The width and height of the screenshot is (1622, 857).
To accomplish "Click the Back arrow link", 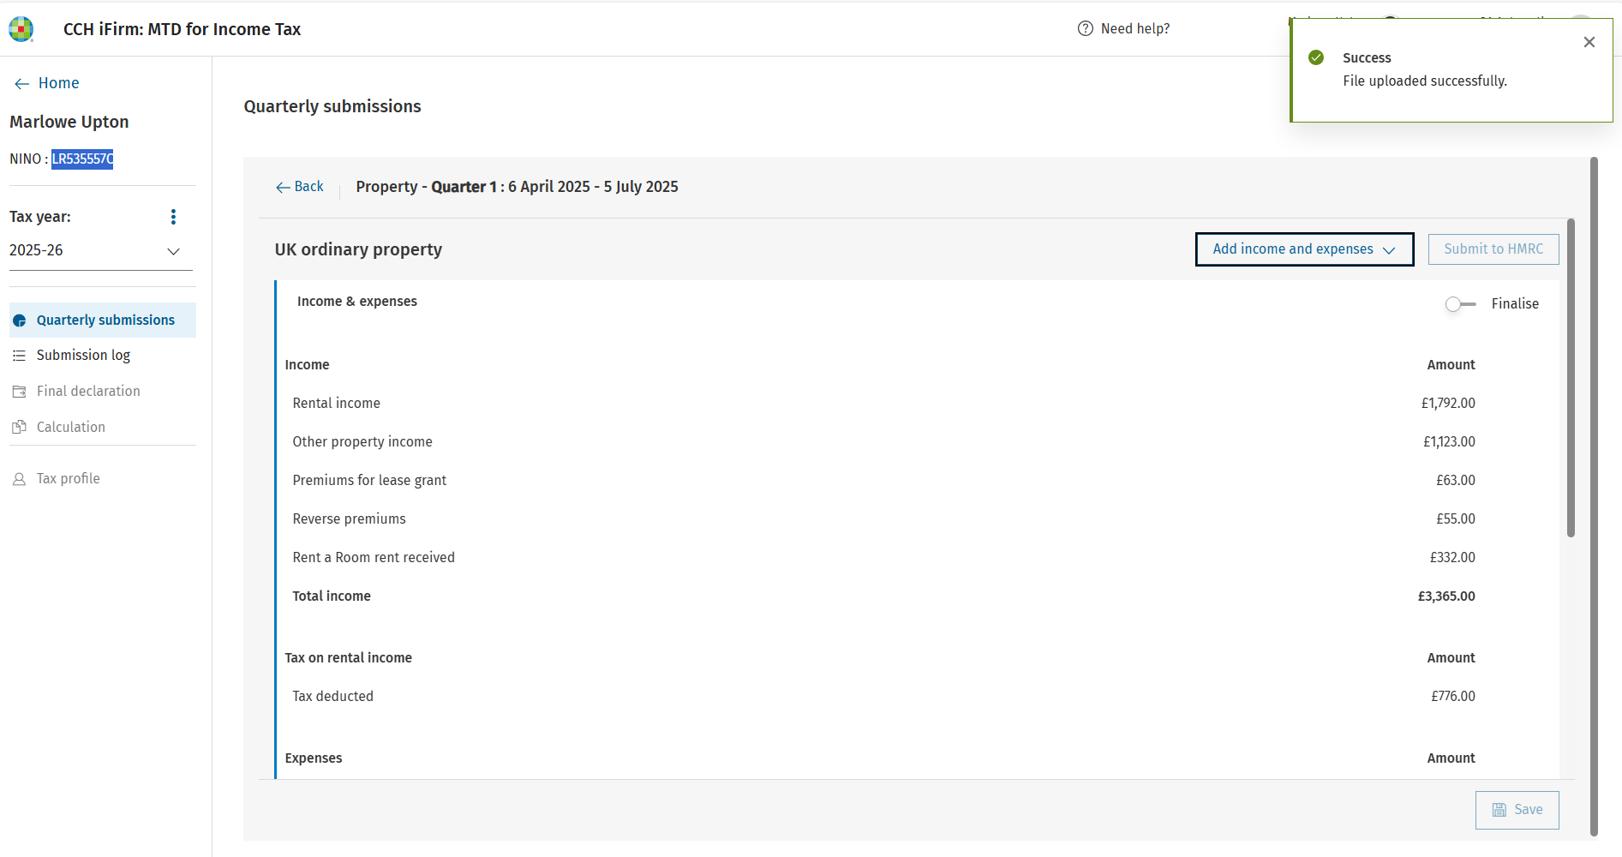I will 299,187.
